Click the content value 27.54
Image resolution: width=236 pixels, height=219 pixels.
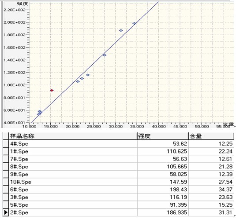click(x=225, y=182)
